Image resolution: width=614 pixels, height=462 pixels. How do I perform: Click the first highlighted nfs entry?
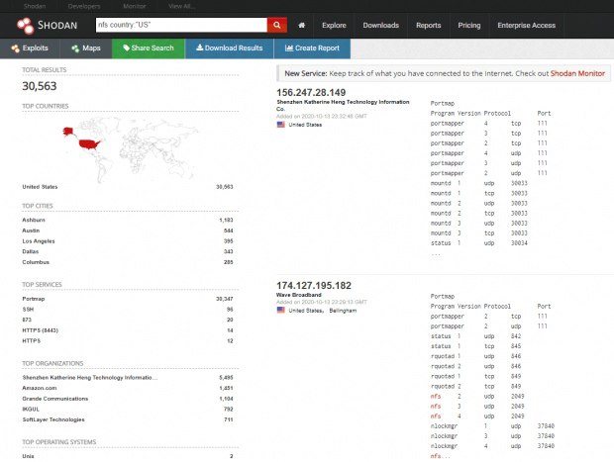coord(436,397)
